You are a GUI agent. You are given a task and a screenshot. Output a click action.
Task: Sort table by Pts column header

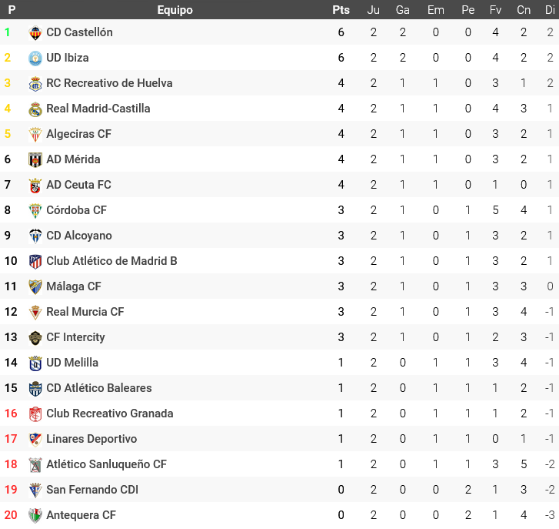pyautogui.click(x=341, y=10)
